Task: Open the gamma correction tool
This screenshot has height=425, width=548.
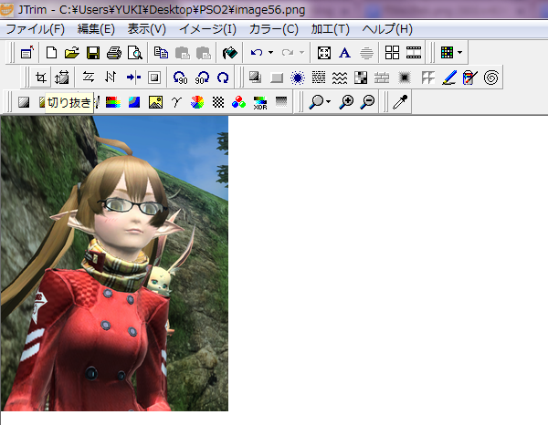Action: click(176, 102)
